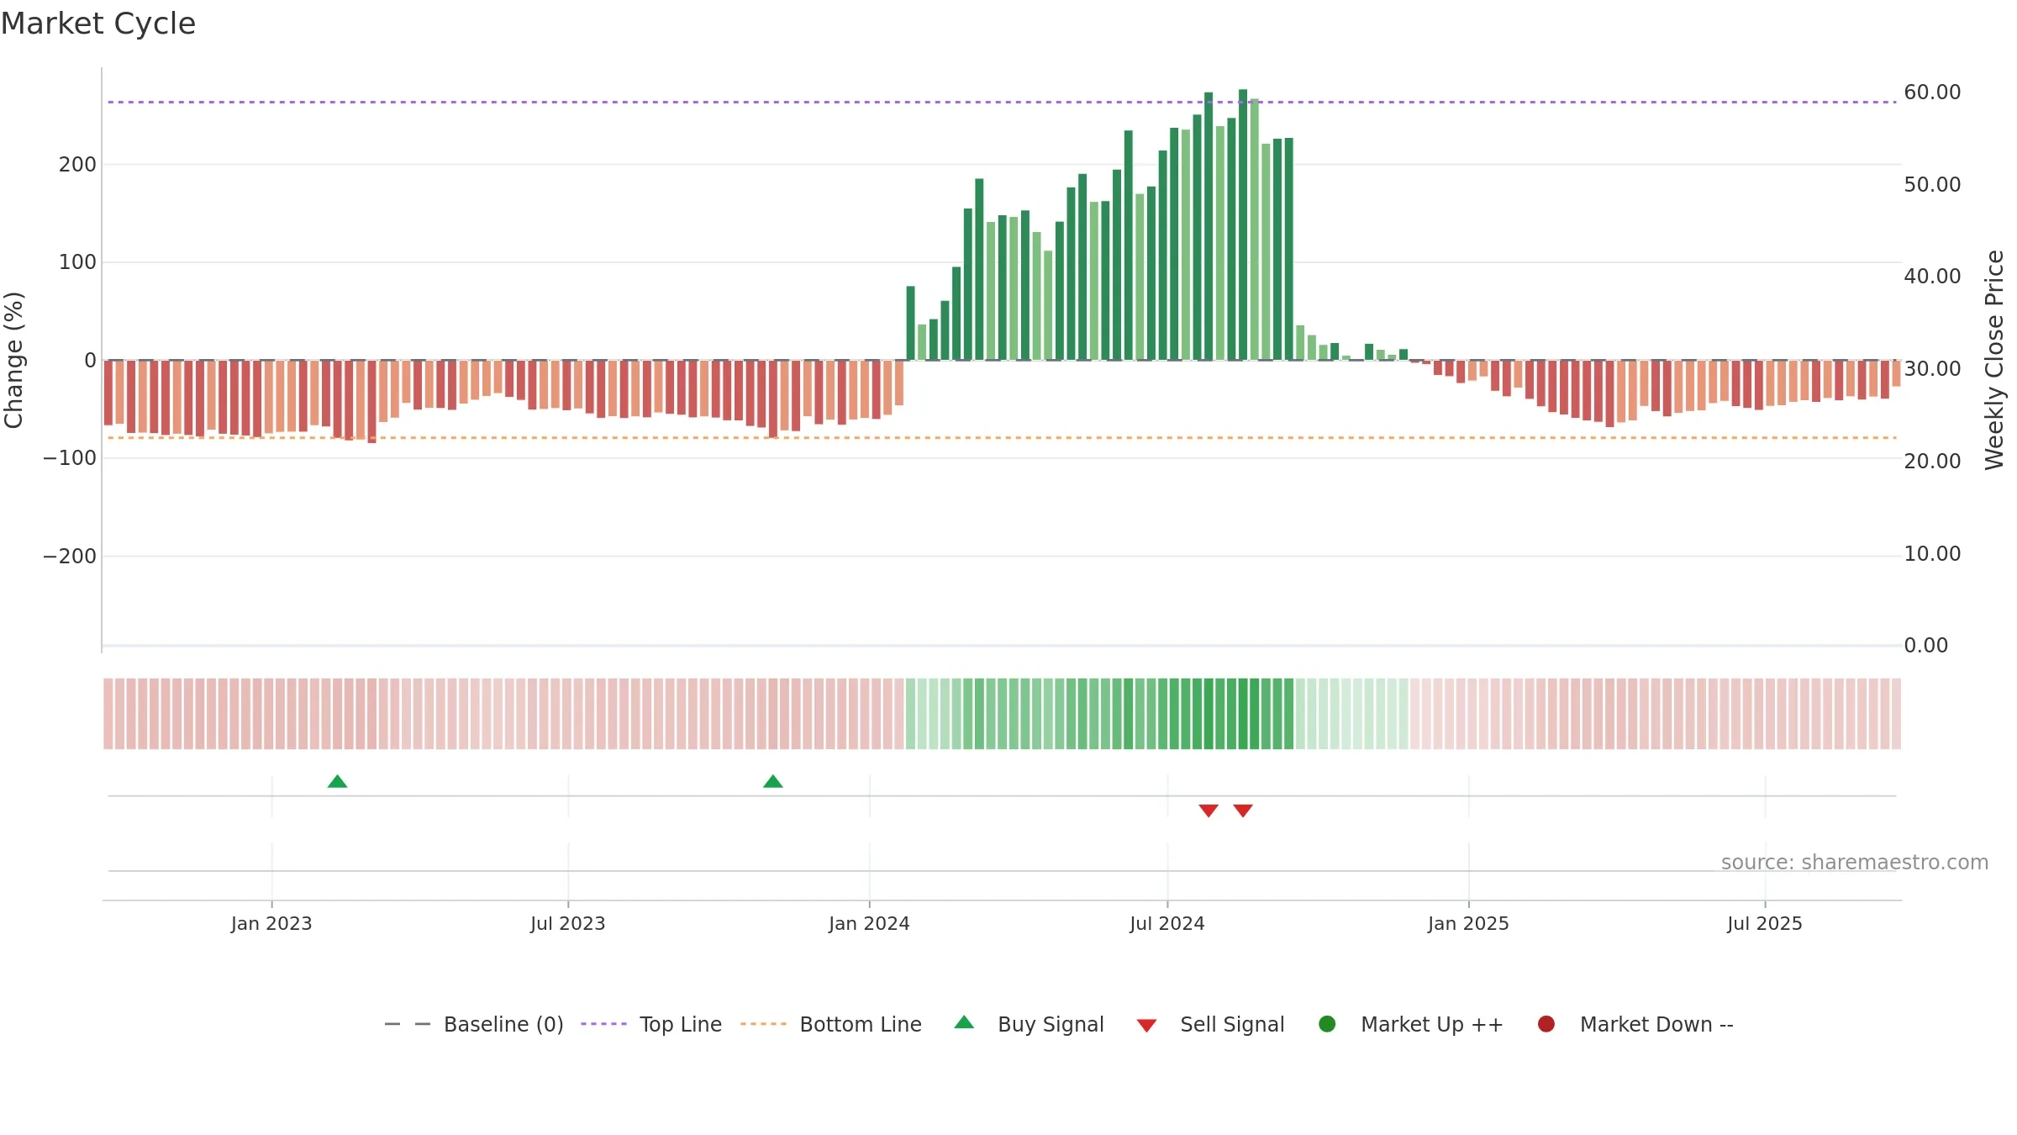Viewport: 2017px width, 1135px height.
Task: Click the red Market Down legend dot
Action: (1546, 1024)
